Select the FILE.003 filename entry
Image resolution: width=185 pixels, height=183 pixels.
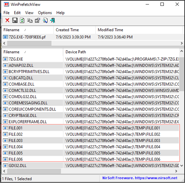(16, 141)
